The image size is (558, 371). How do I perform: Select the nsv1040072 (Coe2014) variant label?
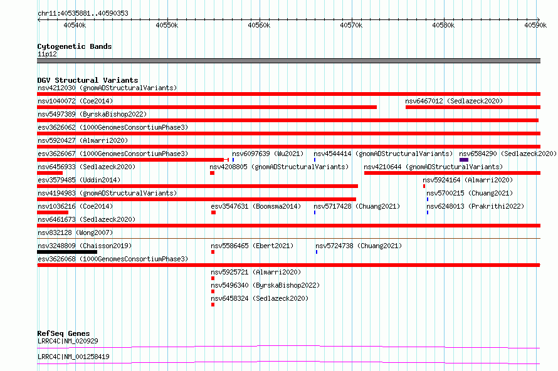click(x=75, y=101)
